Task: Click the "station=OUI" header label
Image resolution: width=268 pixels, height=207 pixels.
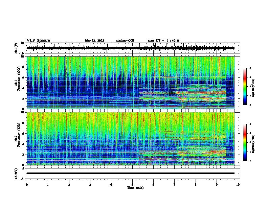Action: (x=125, y=41)
